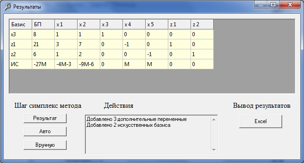Run the Авто simplex step

[45, 131]
